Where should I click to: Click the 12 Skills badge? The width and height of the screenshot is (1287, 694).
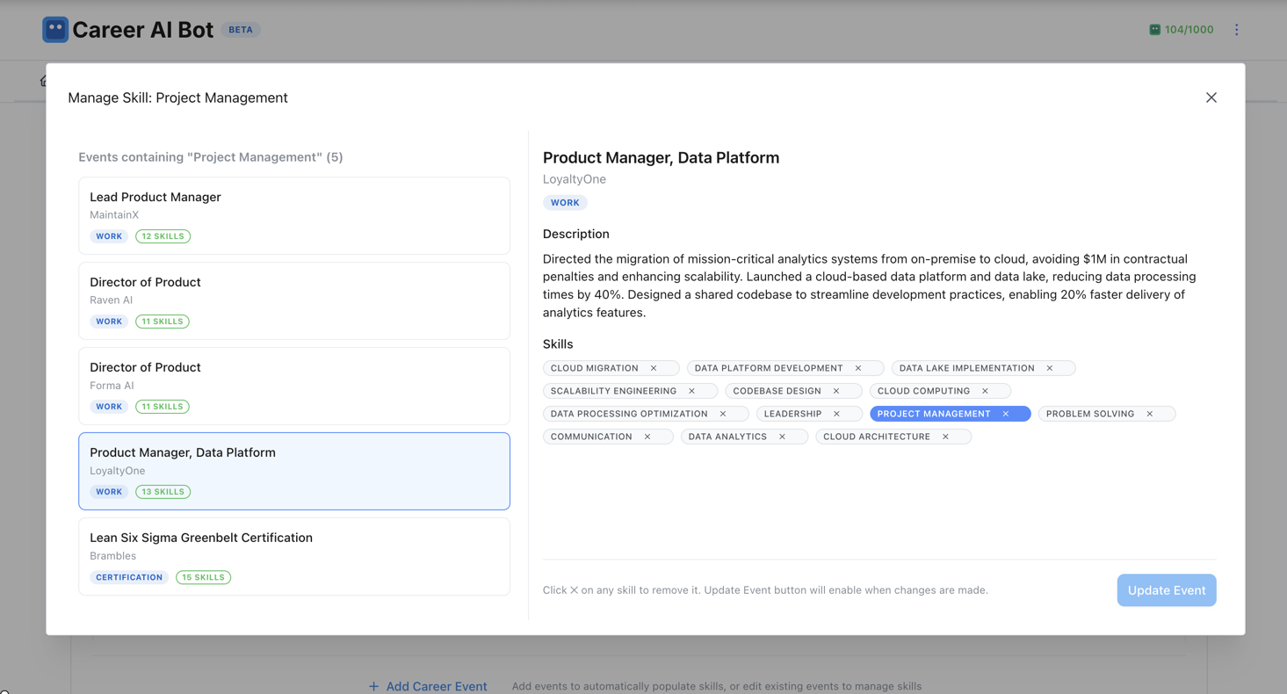point(163,236)
